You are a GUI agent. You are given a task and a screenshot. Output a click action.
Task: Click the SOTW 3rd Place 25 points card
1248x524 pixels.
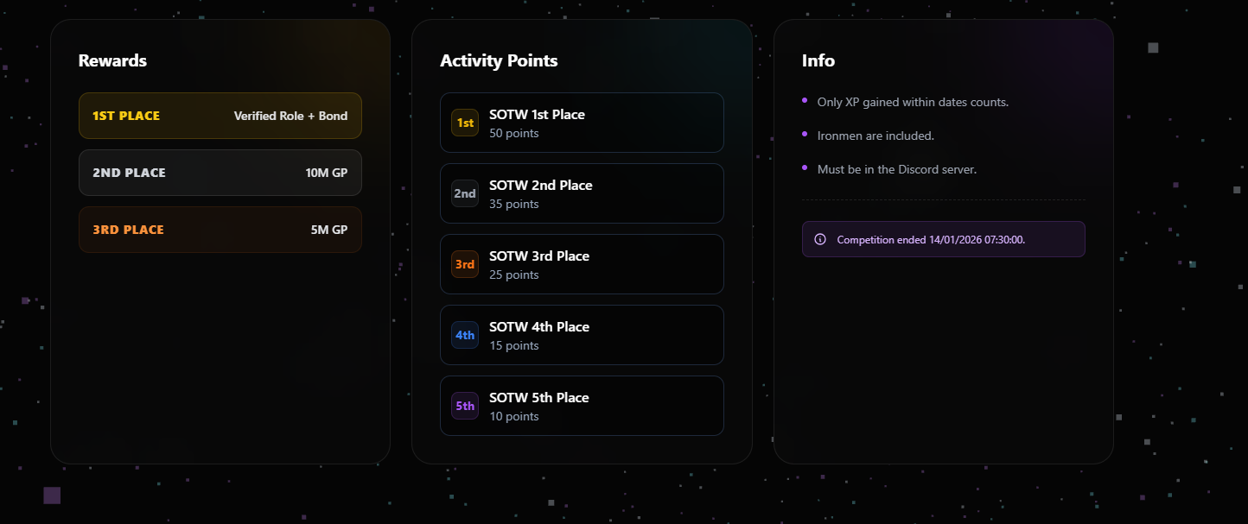pos(582,264)
